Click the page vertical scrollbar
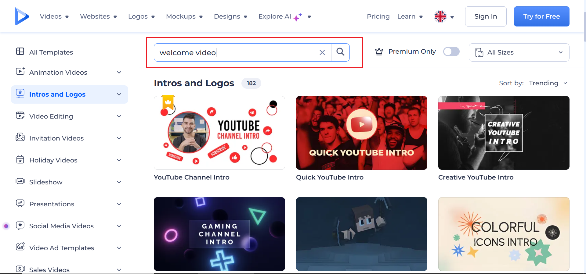Screen dimensions: 586x274 (584, 27)
